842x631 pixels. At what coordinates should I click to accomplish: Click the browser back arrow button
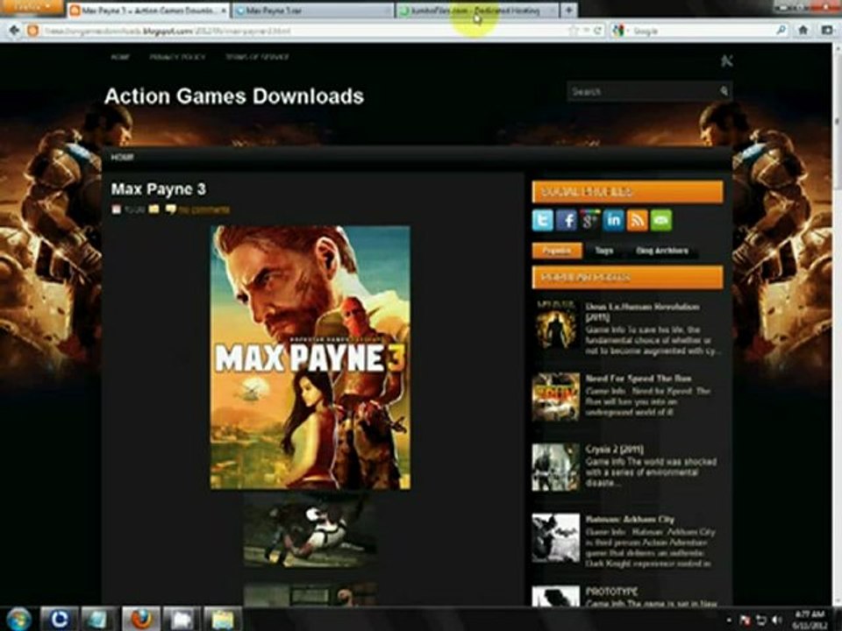pos(15,31)
